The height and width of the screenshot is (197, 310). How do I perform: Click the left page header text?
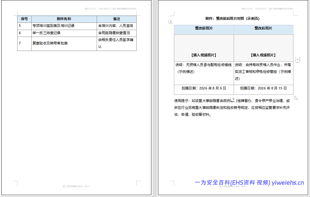point(110,9)
